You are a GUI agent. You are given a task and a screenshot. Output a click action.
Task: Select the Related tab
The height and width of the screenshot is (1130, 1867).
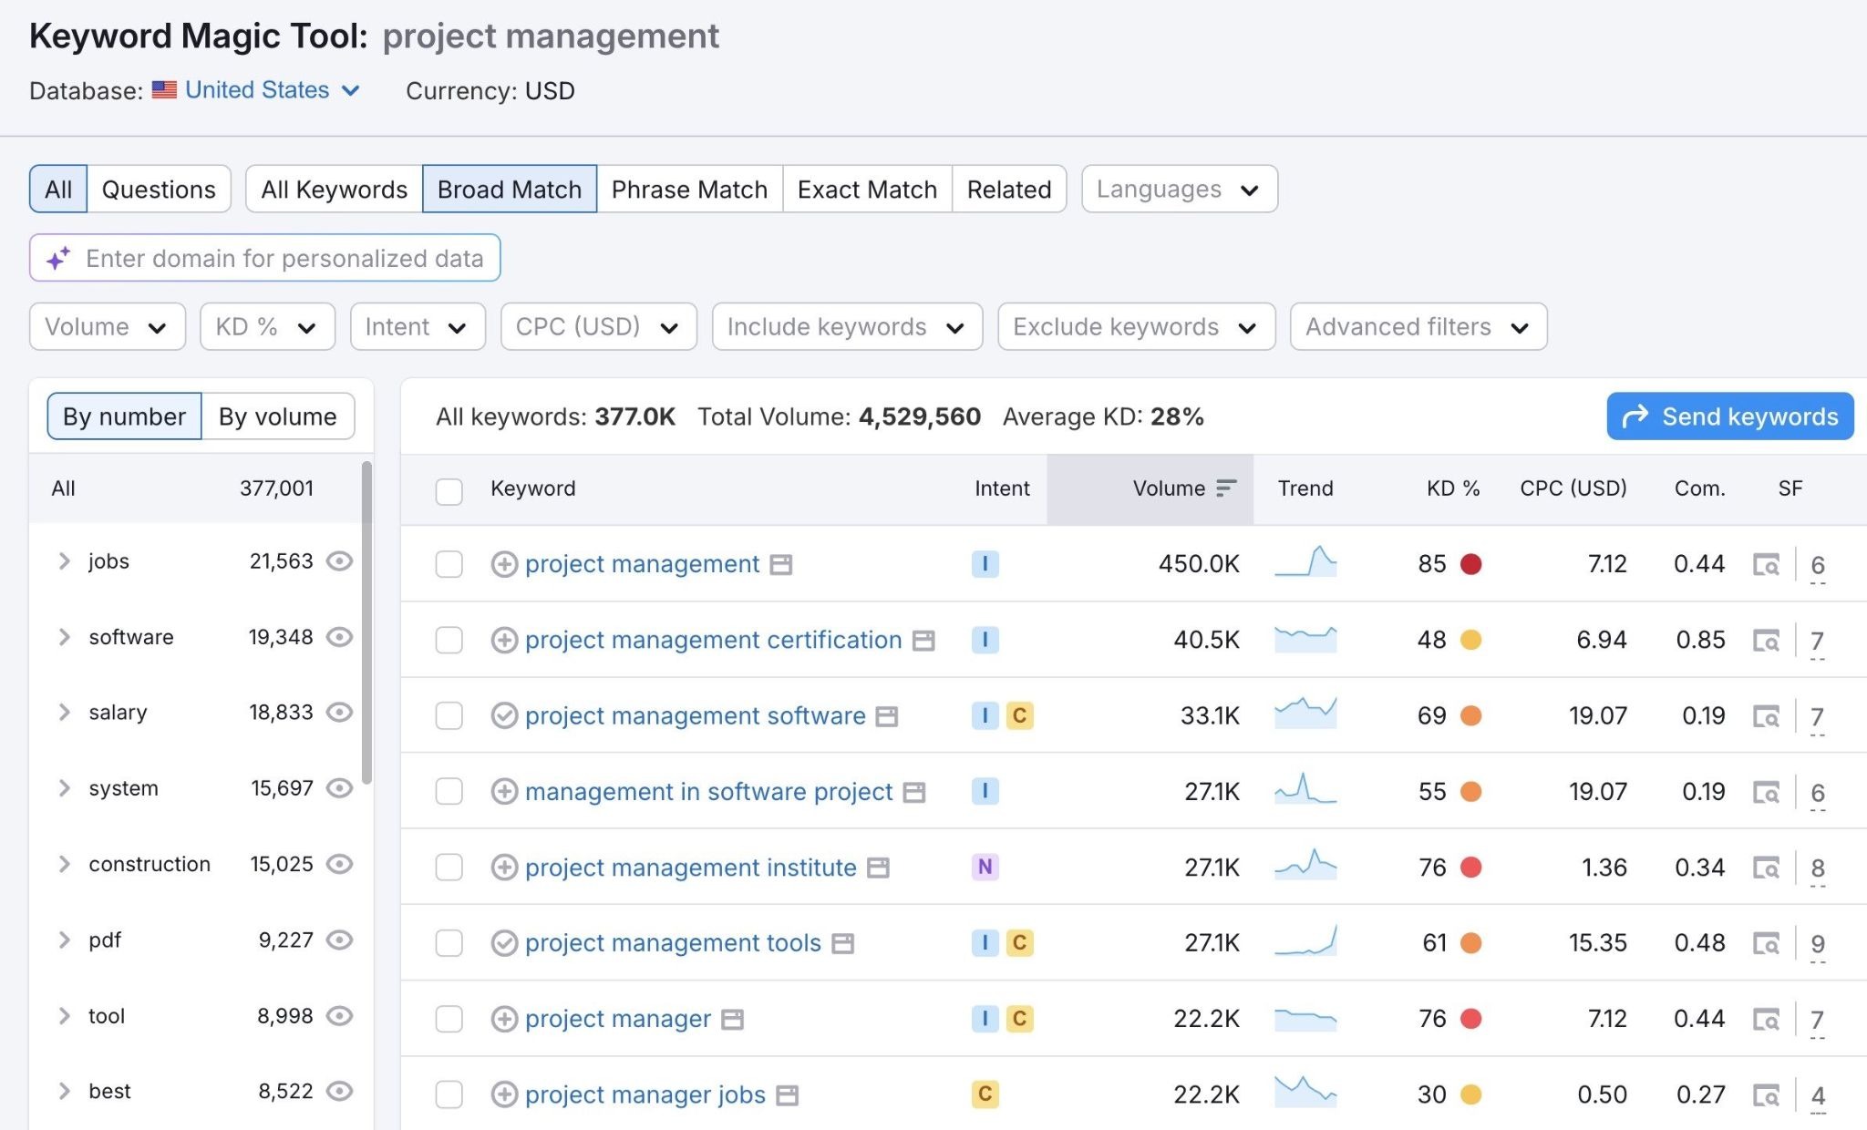(1009, 189)
